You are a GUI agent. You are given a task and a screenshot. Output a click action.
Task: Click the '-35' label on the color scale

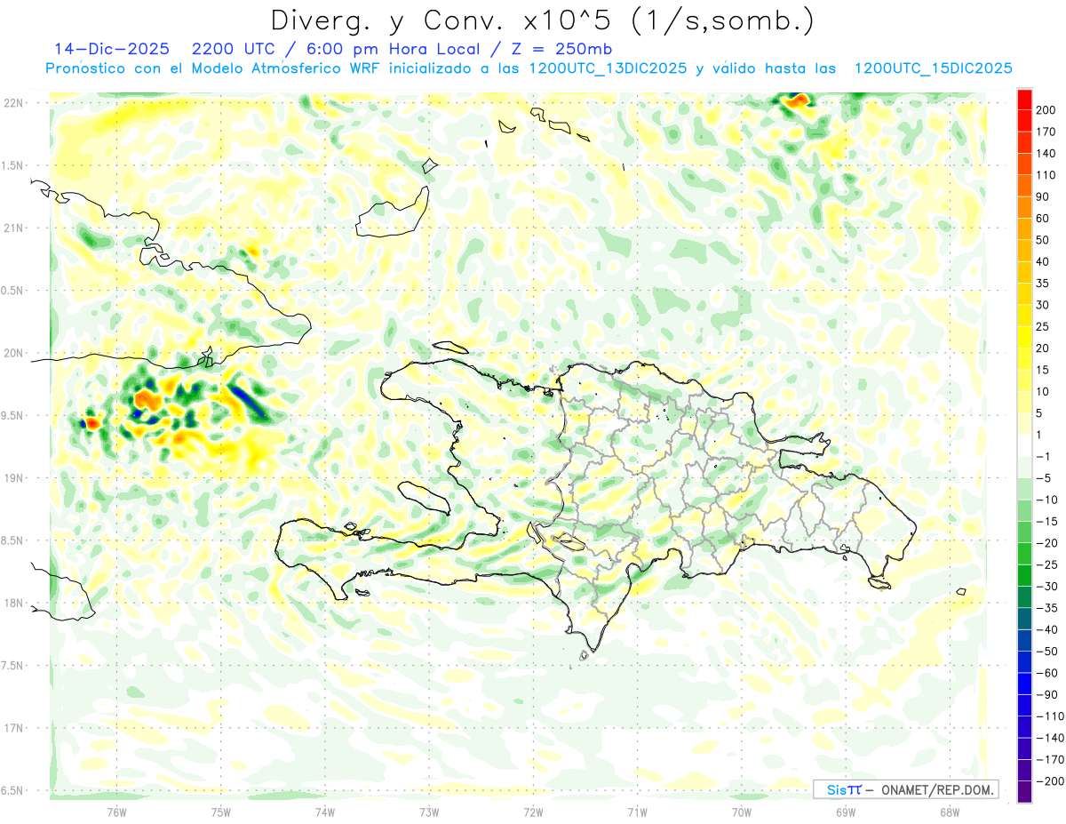(1048, 608)
